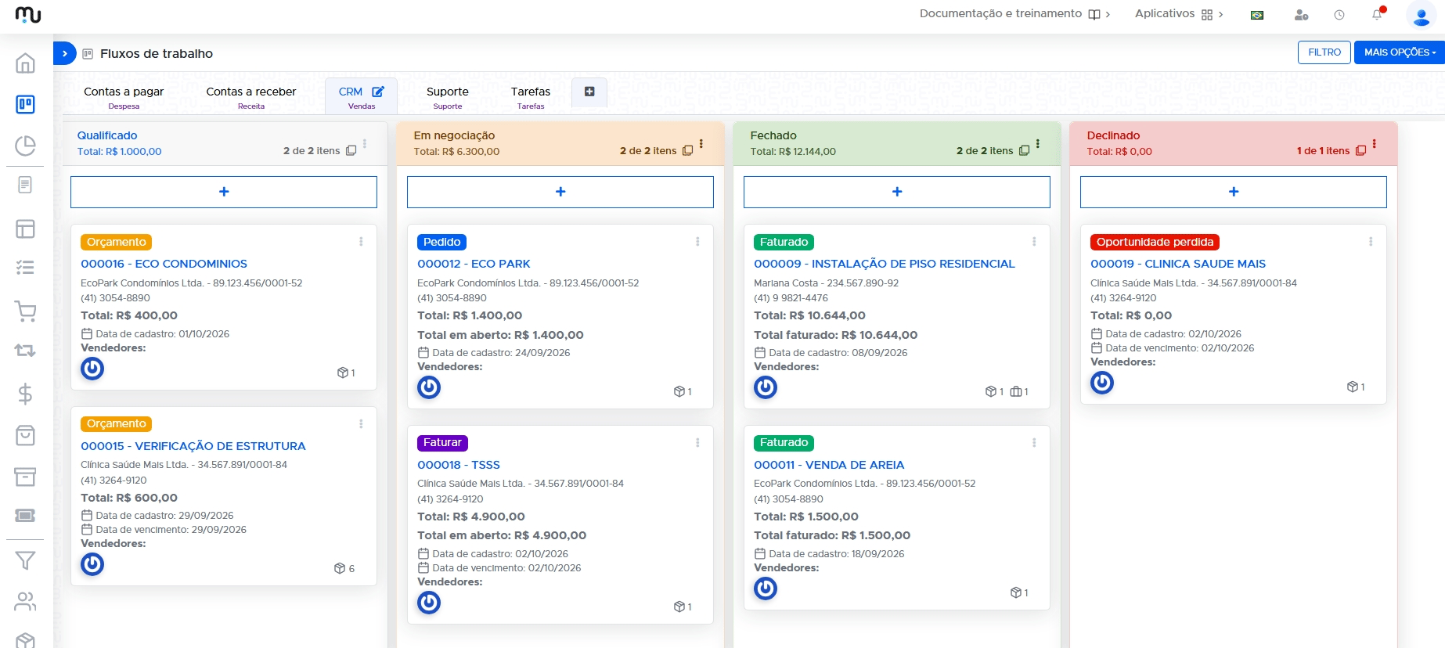The height and width of the screenshot is (648, 1445).
Task: Open 000011 - VENDA DE AREIA link
Action: point(829,465)
